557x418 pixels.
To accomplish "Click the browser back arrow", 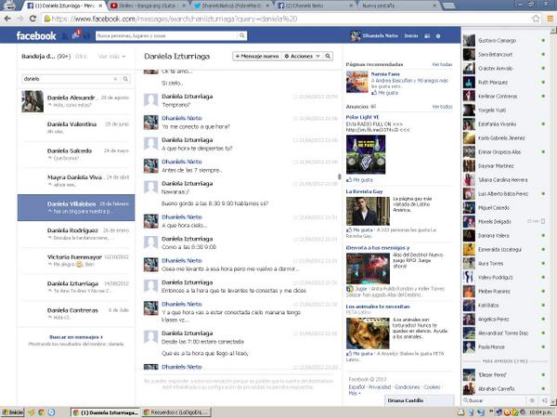I will coord(7,19).
